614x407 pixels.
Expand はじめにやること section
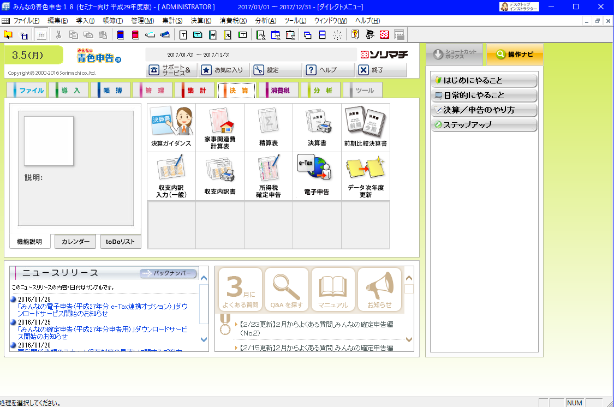[x=484, y=80]
